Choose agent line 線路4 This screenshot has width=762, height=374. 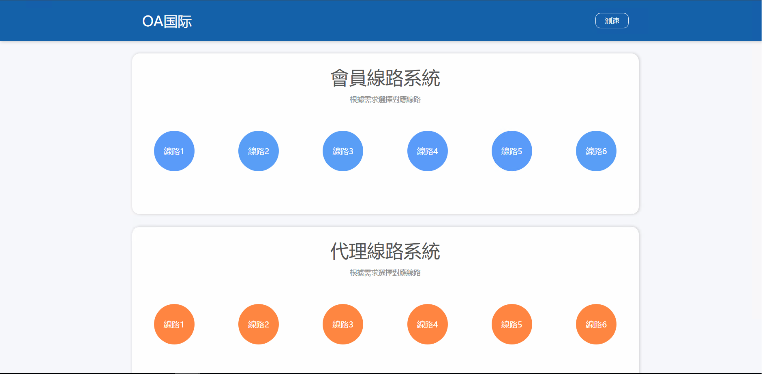coord(427,324)
